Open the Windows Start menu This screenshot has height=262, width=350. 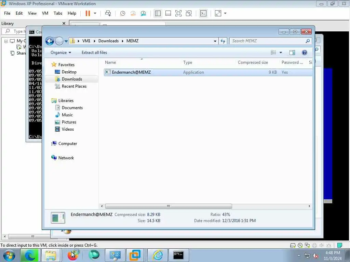pyautogui.click(x=9, y=255)
